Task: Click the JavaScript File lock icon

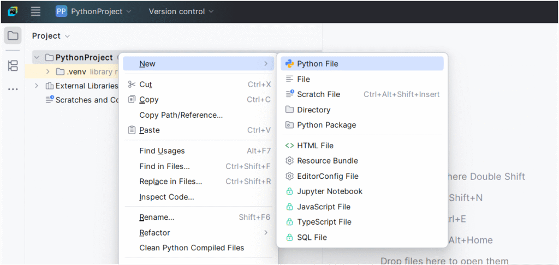Action: (x=289, y=207)
